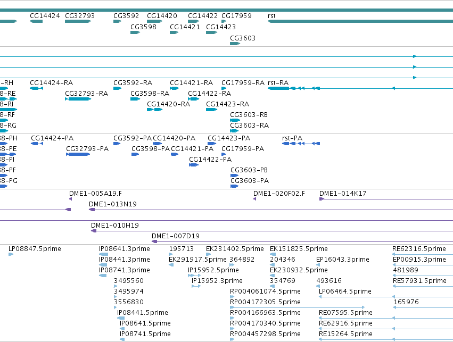Click the CG17959-PA protein label
Viewport: 453px width, 342px height.
pyautogui.click(x=243, y=149)
